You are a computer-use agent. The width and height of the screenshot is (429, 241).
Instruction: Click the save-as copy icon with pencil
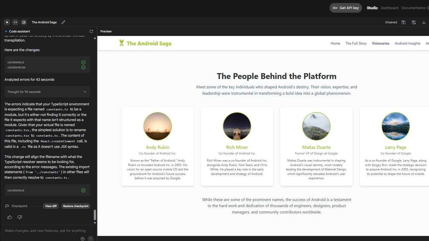click(414, 22)
